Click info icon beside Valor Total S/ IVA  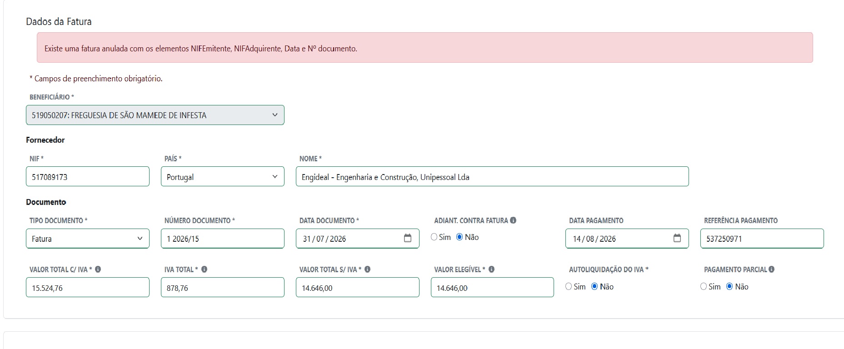point(367,269)
